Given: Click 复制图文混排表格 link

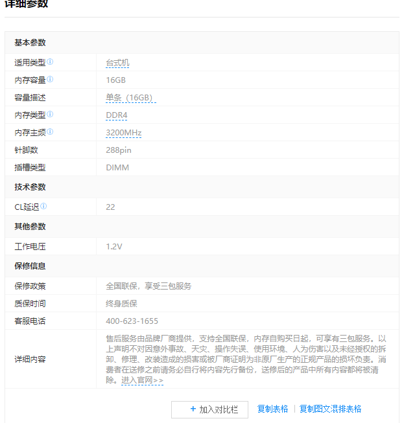Looking at the screenshot, I should click(x=330, y=409).
